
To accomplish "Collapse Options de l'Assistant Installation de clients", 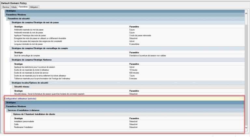I will [128, 114].
